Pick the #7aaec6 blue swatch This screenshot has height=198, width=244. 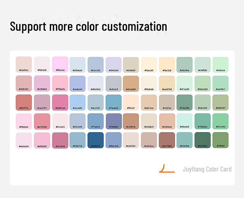pos(114,102)
